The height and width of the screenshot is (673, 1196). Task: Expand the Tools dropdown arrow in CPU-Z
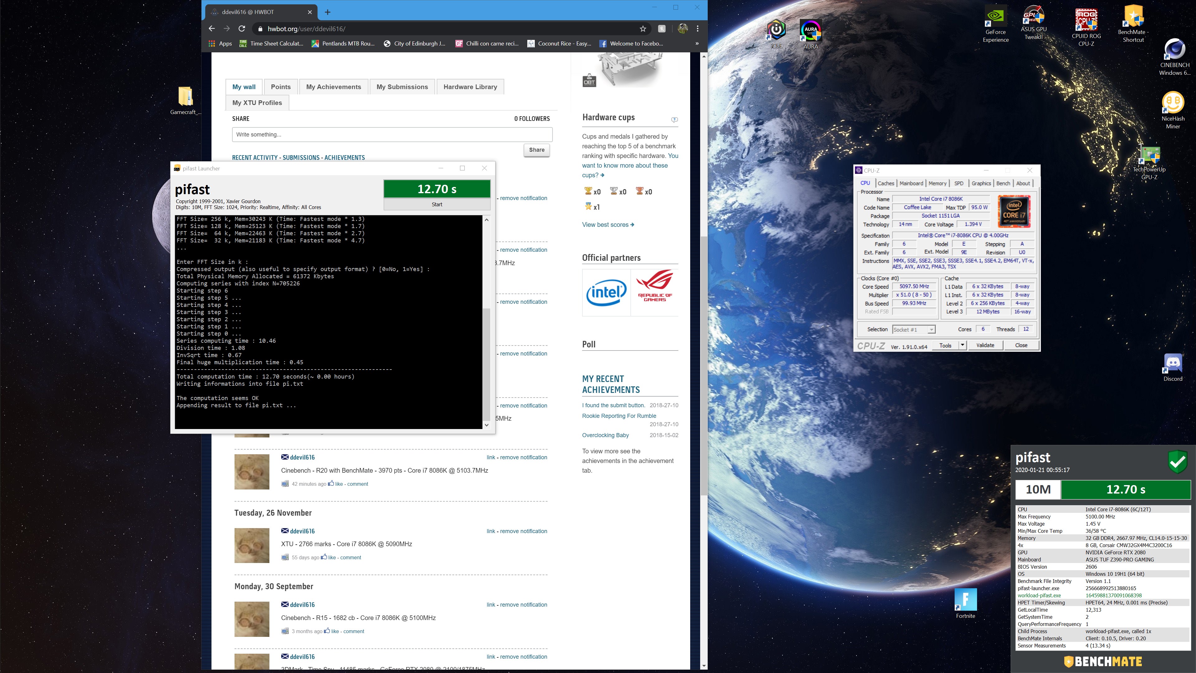point(962,346)
